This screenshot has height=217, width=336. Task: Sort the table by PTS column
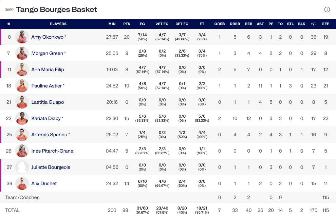click(127, 24)
